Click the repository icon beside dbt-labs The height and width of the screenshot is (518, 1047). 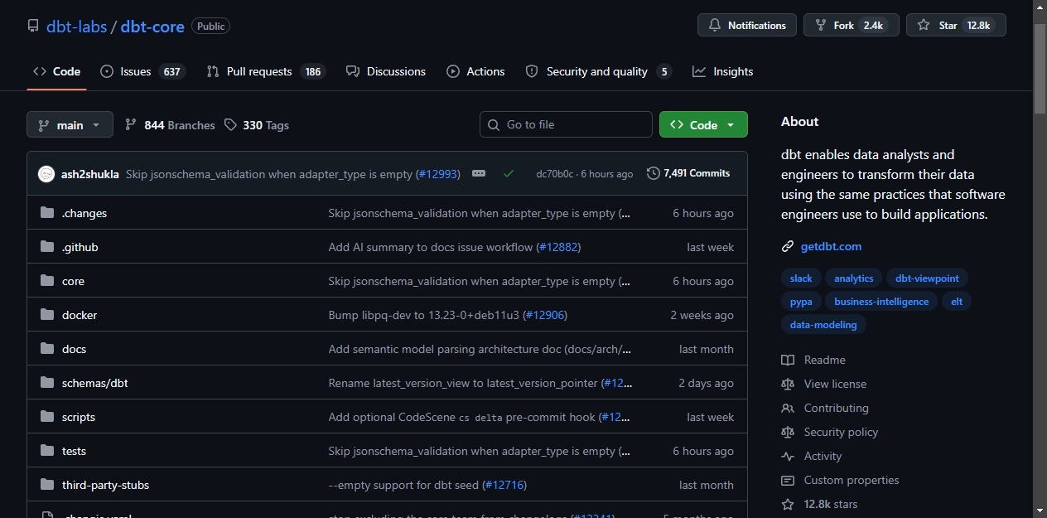click(33, 26)
